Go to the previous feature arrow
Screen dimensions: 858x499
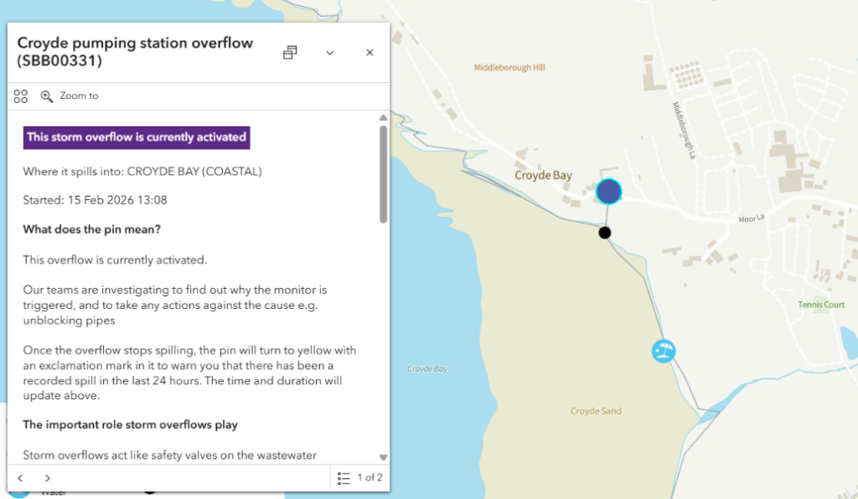(x=21, y=478)
